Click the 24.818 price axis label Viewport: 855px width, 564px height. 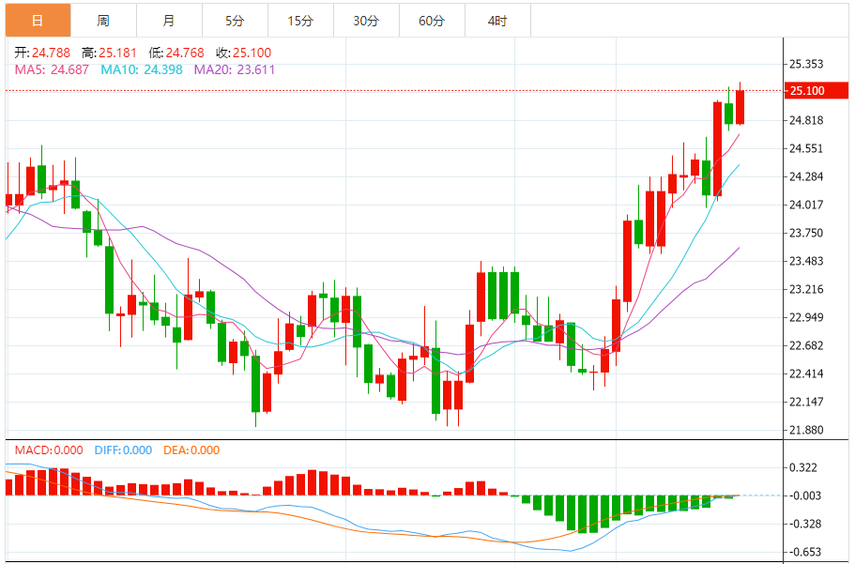tap(806, 120)
